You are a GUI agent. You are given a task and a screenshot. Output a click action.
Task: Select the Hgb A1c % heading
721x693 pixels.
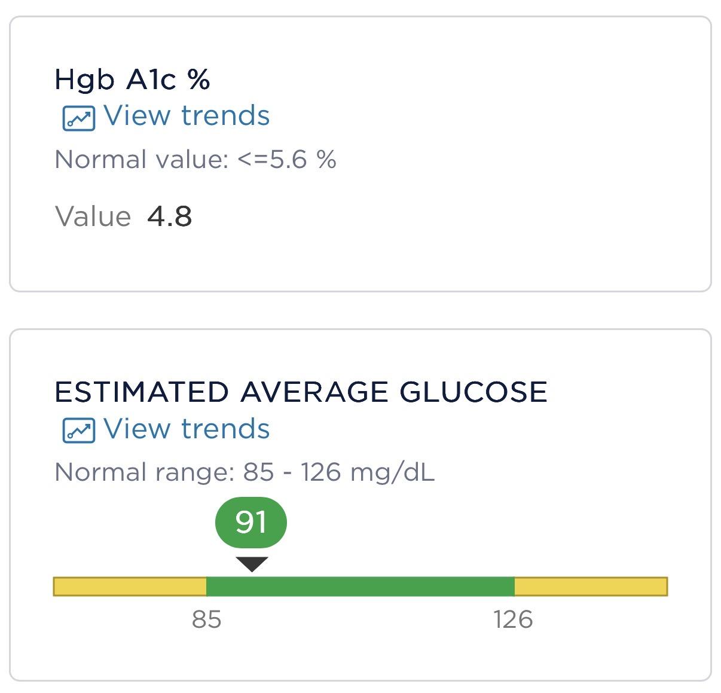click(x=132, y=79)
